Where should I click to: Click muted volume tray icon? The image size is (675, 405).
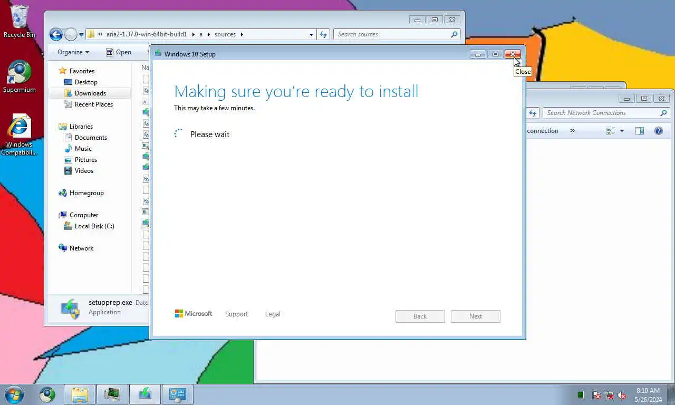tap(622, 394)
